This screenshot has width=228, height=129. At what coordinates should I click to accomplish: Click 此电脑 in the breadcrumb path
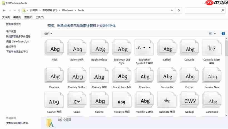(34, 10)
